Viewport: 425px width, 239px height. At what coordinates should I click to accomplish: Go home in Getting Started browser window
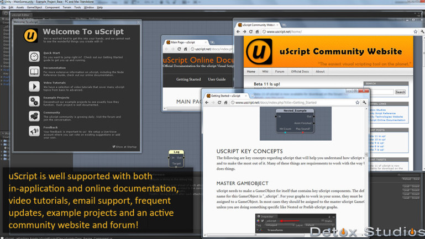pyautogui.click(x=225, y=103)
